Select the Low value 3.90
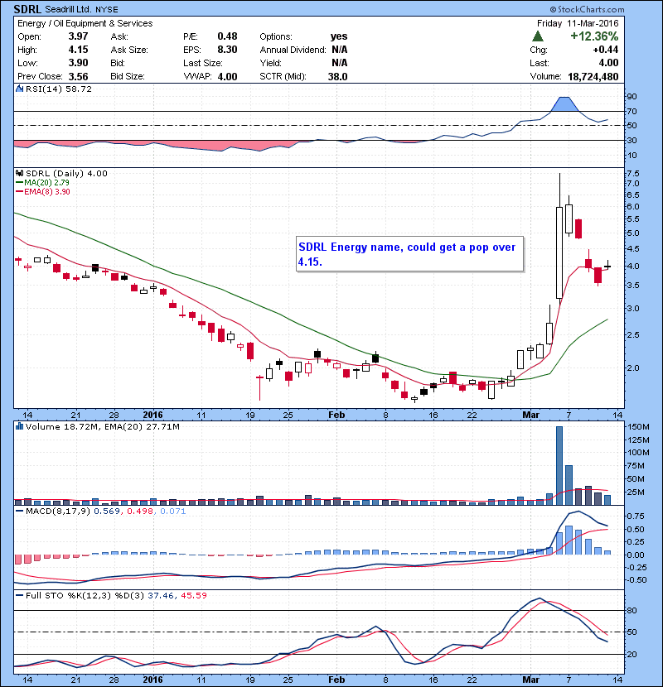The width and height of the screenshot is (663, 687). coord(78,63)
